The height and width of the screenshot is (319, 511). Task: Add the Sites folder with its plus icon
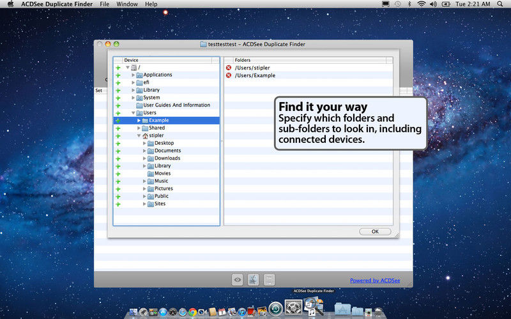(118, 204)
